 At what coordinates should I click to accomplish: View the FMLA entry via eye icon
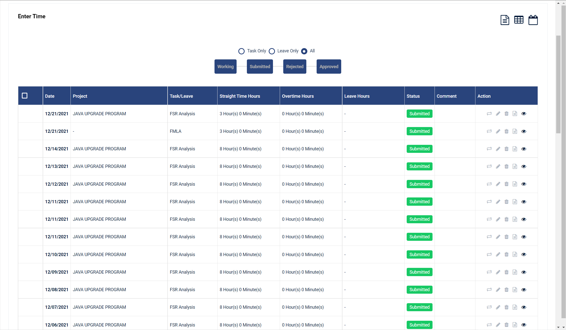pyautogui.click(x=524, y=131)
